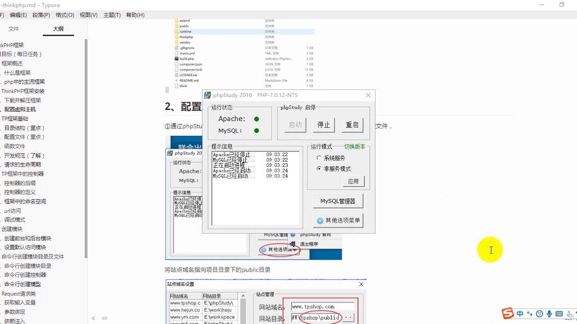Screen dimensions: 577x324
Task: Jump to 命令行创建控制器 in the outline
Action: [25, 274]
